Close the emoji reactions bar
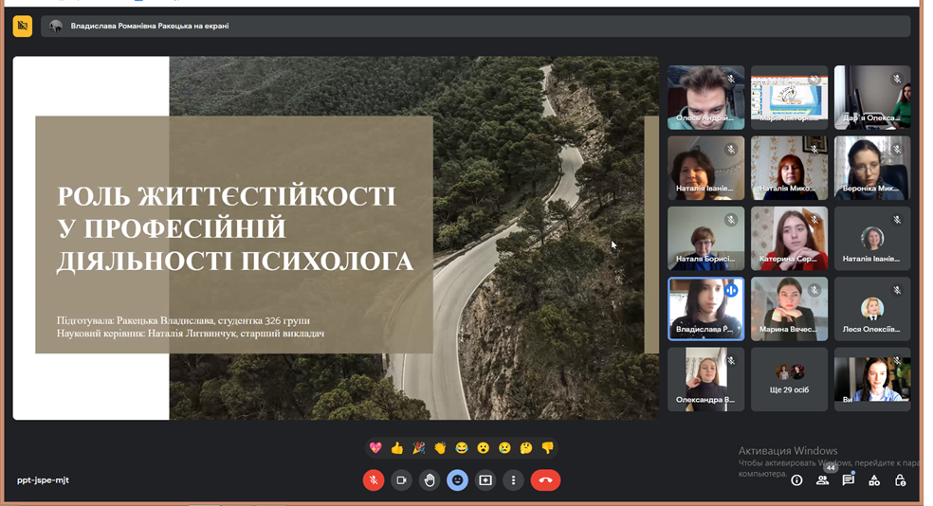 457,480
